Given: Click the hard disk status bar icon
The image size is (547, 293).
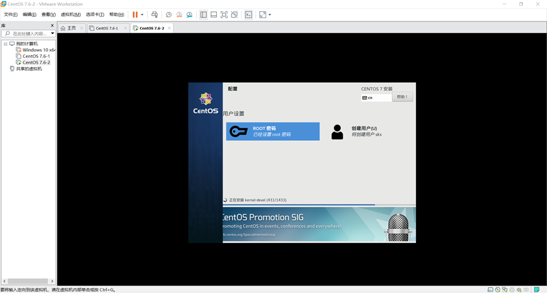Looking at the screenshot, I should tap(490, 289).
